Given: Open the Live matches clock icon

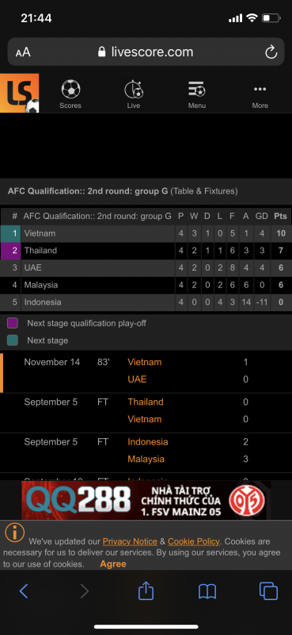Looking at the screenshot, I should [134, 89].
